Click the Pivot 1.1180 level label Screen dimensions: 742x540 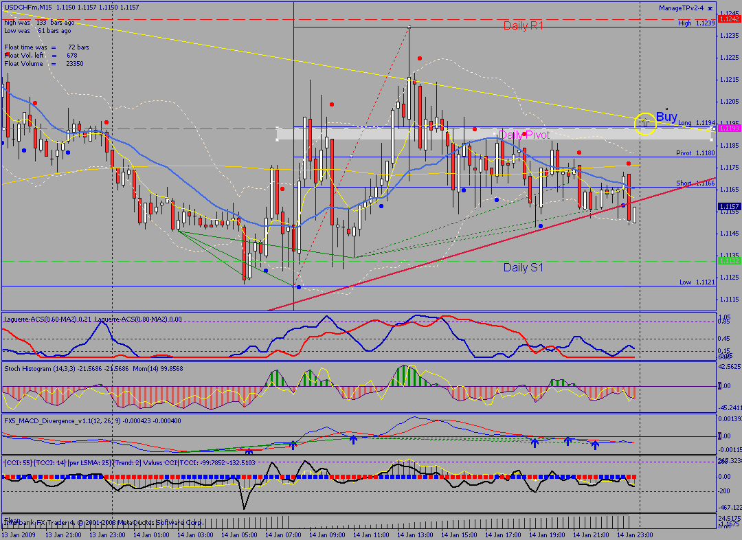point(695,153)
